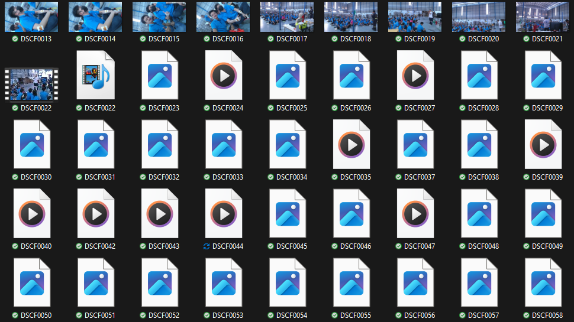Select the DSCF0050 image file icon

tap(32, 282)
